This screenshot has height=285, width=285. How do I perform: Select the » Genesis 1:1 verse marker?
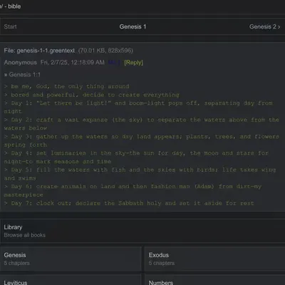tap(22, 75)
